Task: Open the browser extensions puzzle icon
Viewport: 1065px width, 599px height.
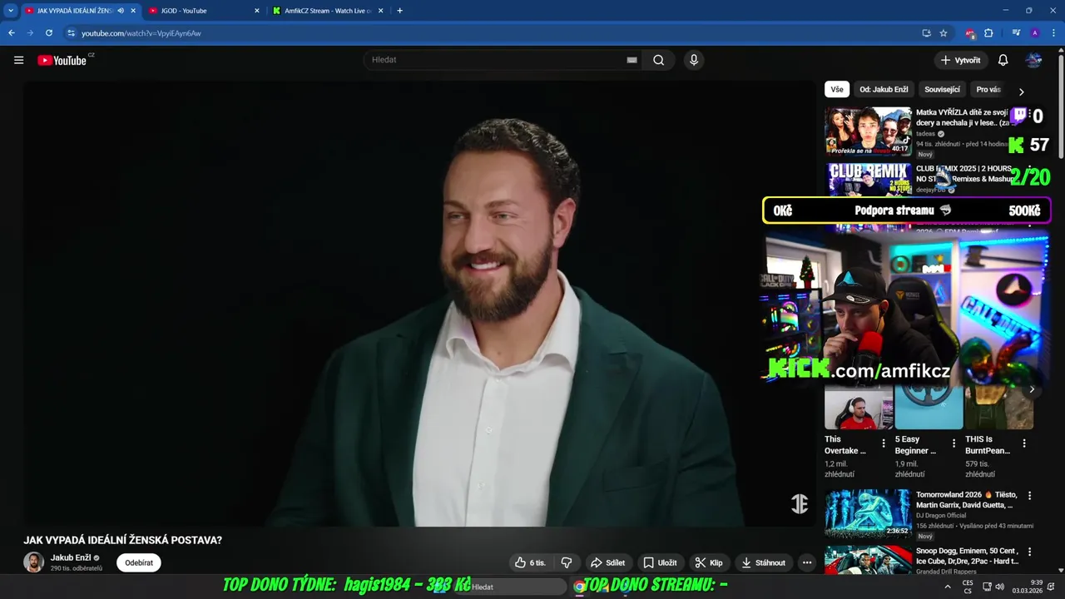Action: [988, 33]
